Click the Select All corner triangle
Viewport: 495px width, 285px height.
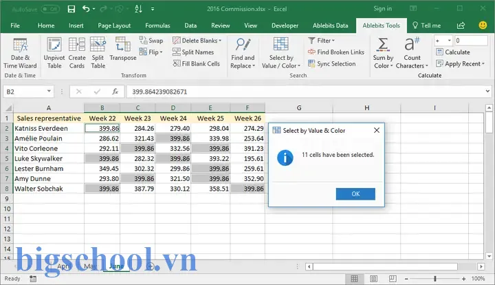(x=8, y=108)
